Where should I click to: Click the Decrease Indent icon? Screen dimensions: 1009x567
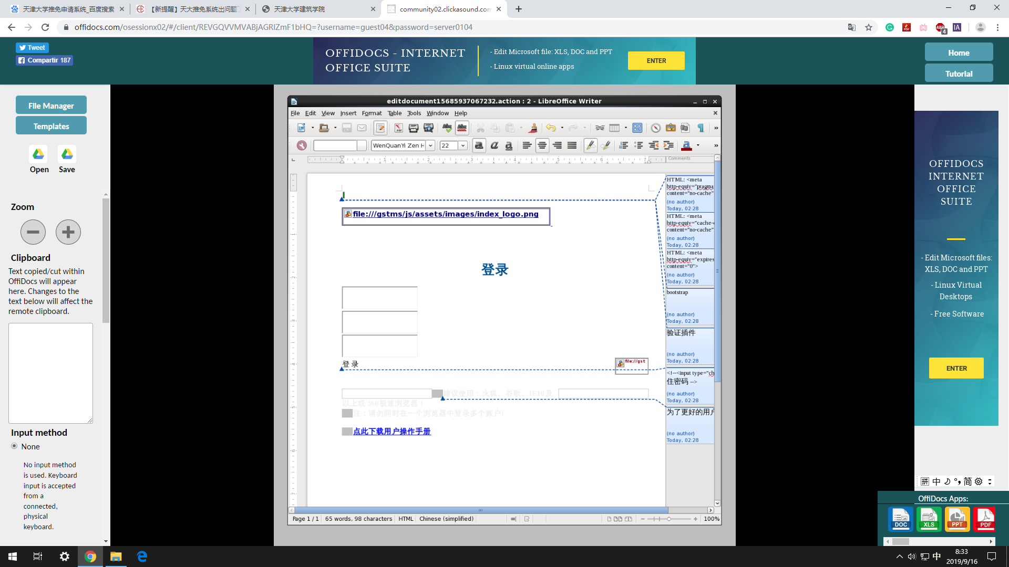[x=654, y=145]
